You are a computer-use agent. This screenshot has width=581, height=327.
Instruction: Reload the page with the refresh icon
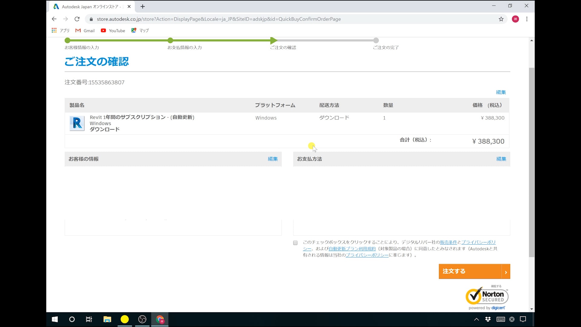tap(77, 19)
